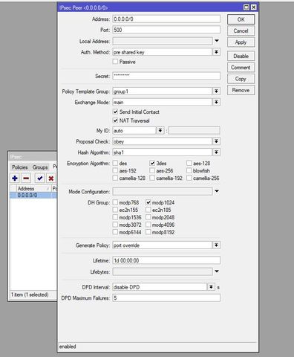294x357 pixels.
Task: Click OK to confirm peer settings
Action: coord(241,19)
